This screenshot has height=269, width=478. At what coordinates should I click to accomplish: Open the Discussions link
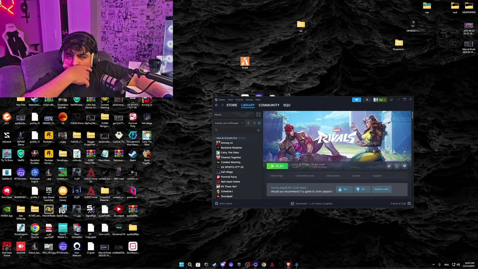(x=333, y=176)
